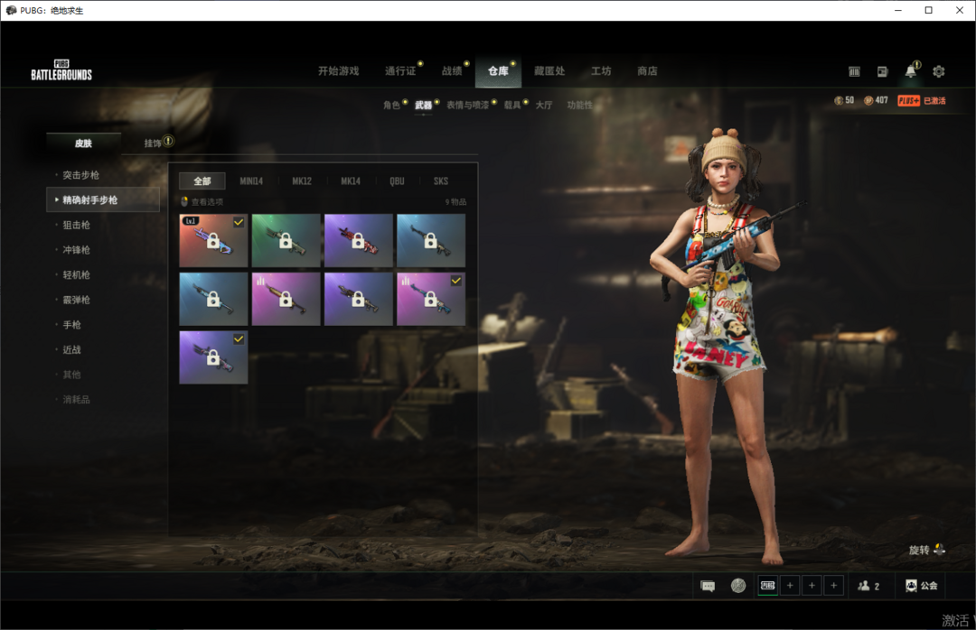The image size is (976, 630).
Task: Open the news icon beside the bell
Action: click(882, 71)
